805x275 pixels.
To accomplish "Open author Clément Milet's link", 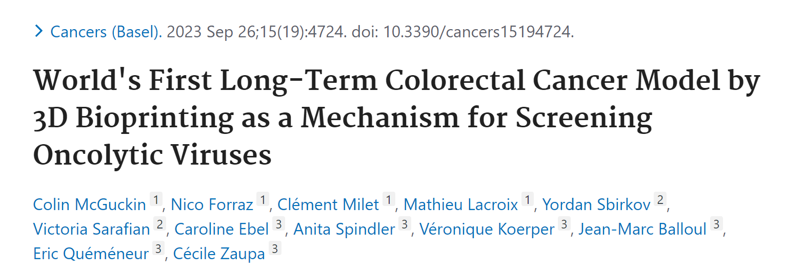I will 328,204.
